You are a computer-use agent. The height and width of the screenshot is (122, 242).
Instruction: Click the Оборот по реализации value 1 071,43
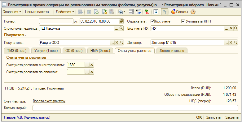(x=230, y=95)
